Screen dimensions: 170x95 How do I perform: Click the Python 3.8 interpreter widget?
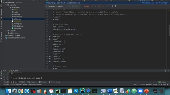(x=156, y=84)
